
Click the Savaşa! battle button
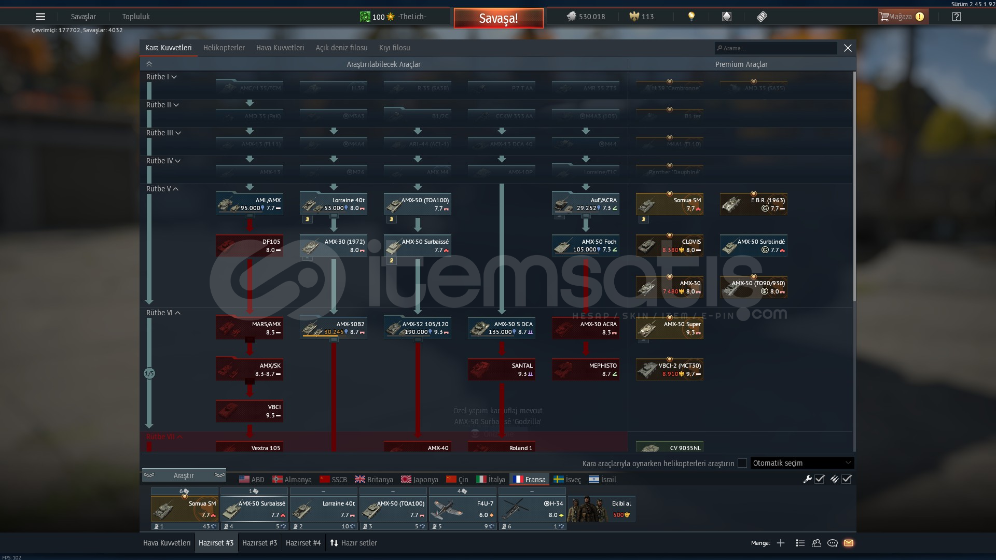point(499,18)
